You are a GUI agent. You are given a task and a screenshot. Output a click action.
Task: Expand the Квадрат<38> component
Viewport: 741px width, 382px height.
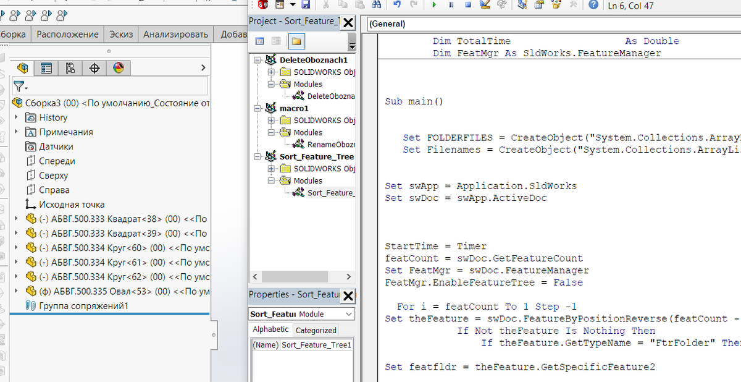(16, 219)
